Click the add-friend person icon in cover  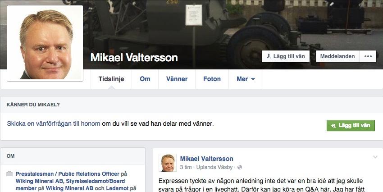(269, 56)
